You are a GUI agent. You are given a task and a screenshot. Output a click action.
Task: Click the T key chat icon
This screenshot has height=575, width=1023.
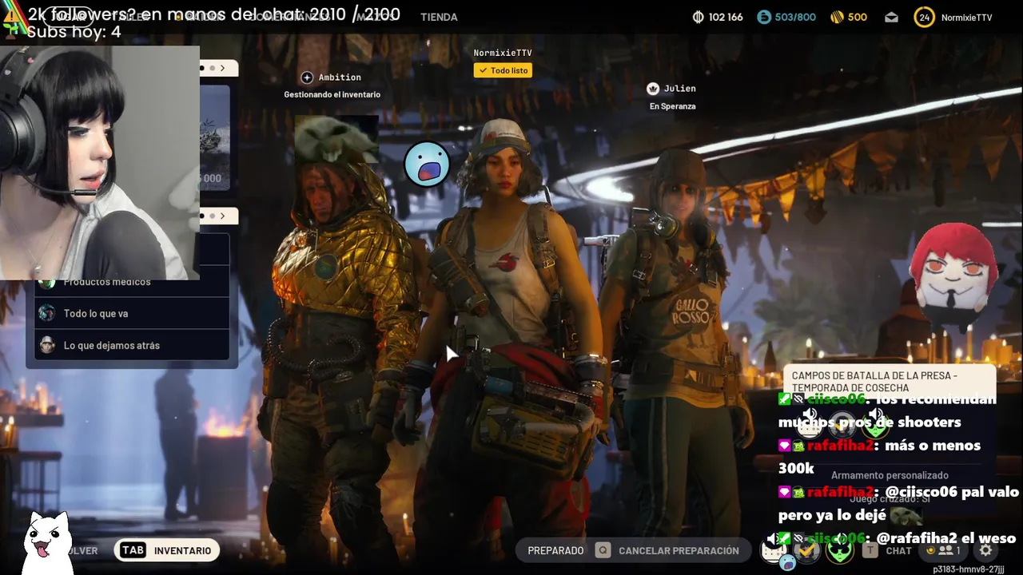(x=871, y=550)
